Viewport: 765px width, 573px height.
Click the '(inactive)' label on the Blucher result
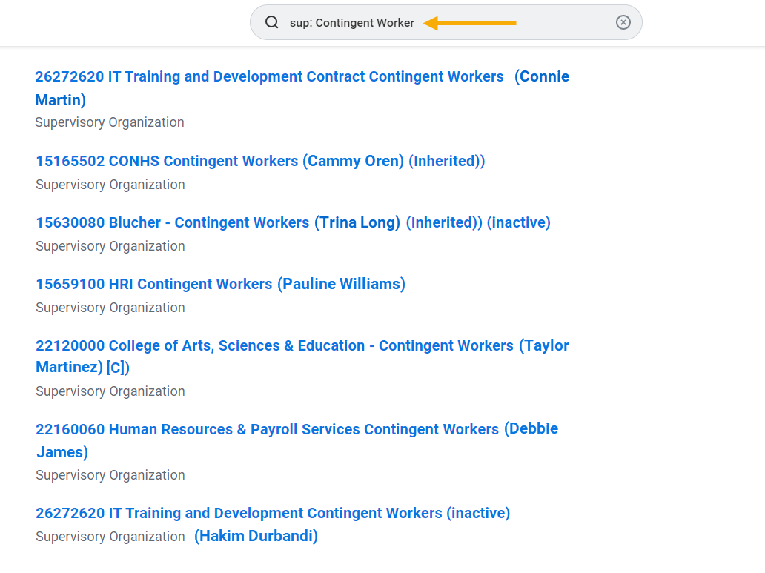[x=519, y=222]
